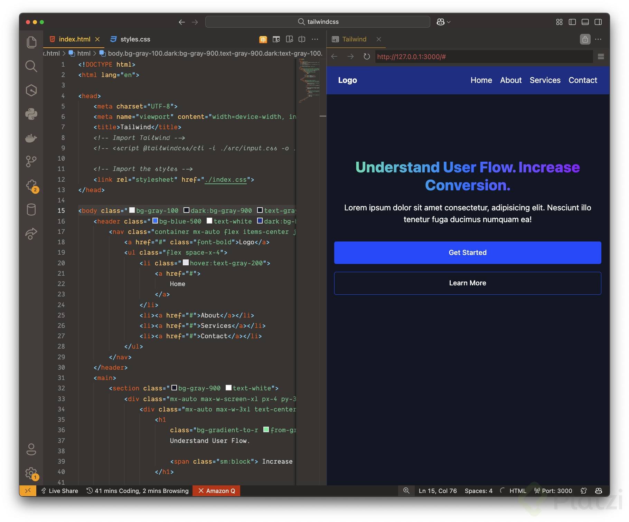Screen dimensions: 629x522
Task: Toggle the primary side bar layout button
Action: pos(572,22)
